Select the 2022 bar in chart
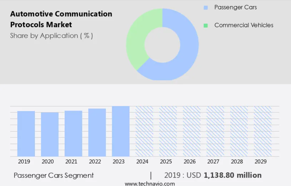Viewport: 291px width, 186px height. click(x=97, y=132)
